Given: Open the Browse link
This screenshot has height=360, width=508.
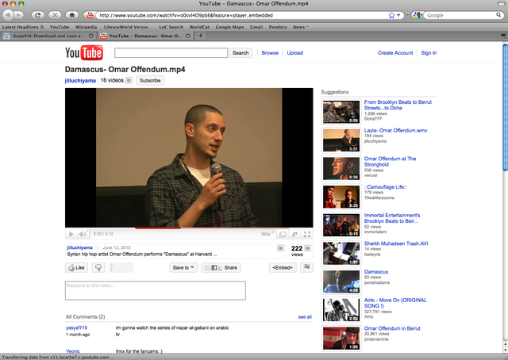Looking at the screenshot, I should tap(270, 53).
